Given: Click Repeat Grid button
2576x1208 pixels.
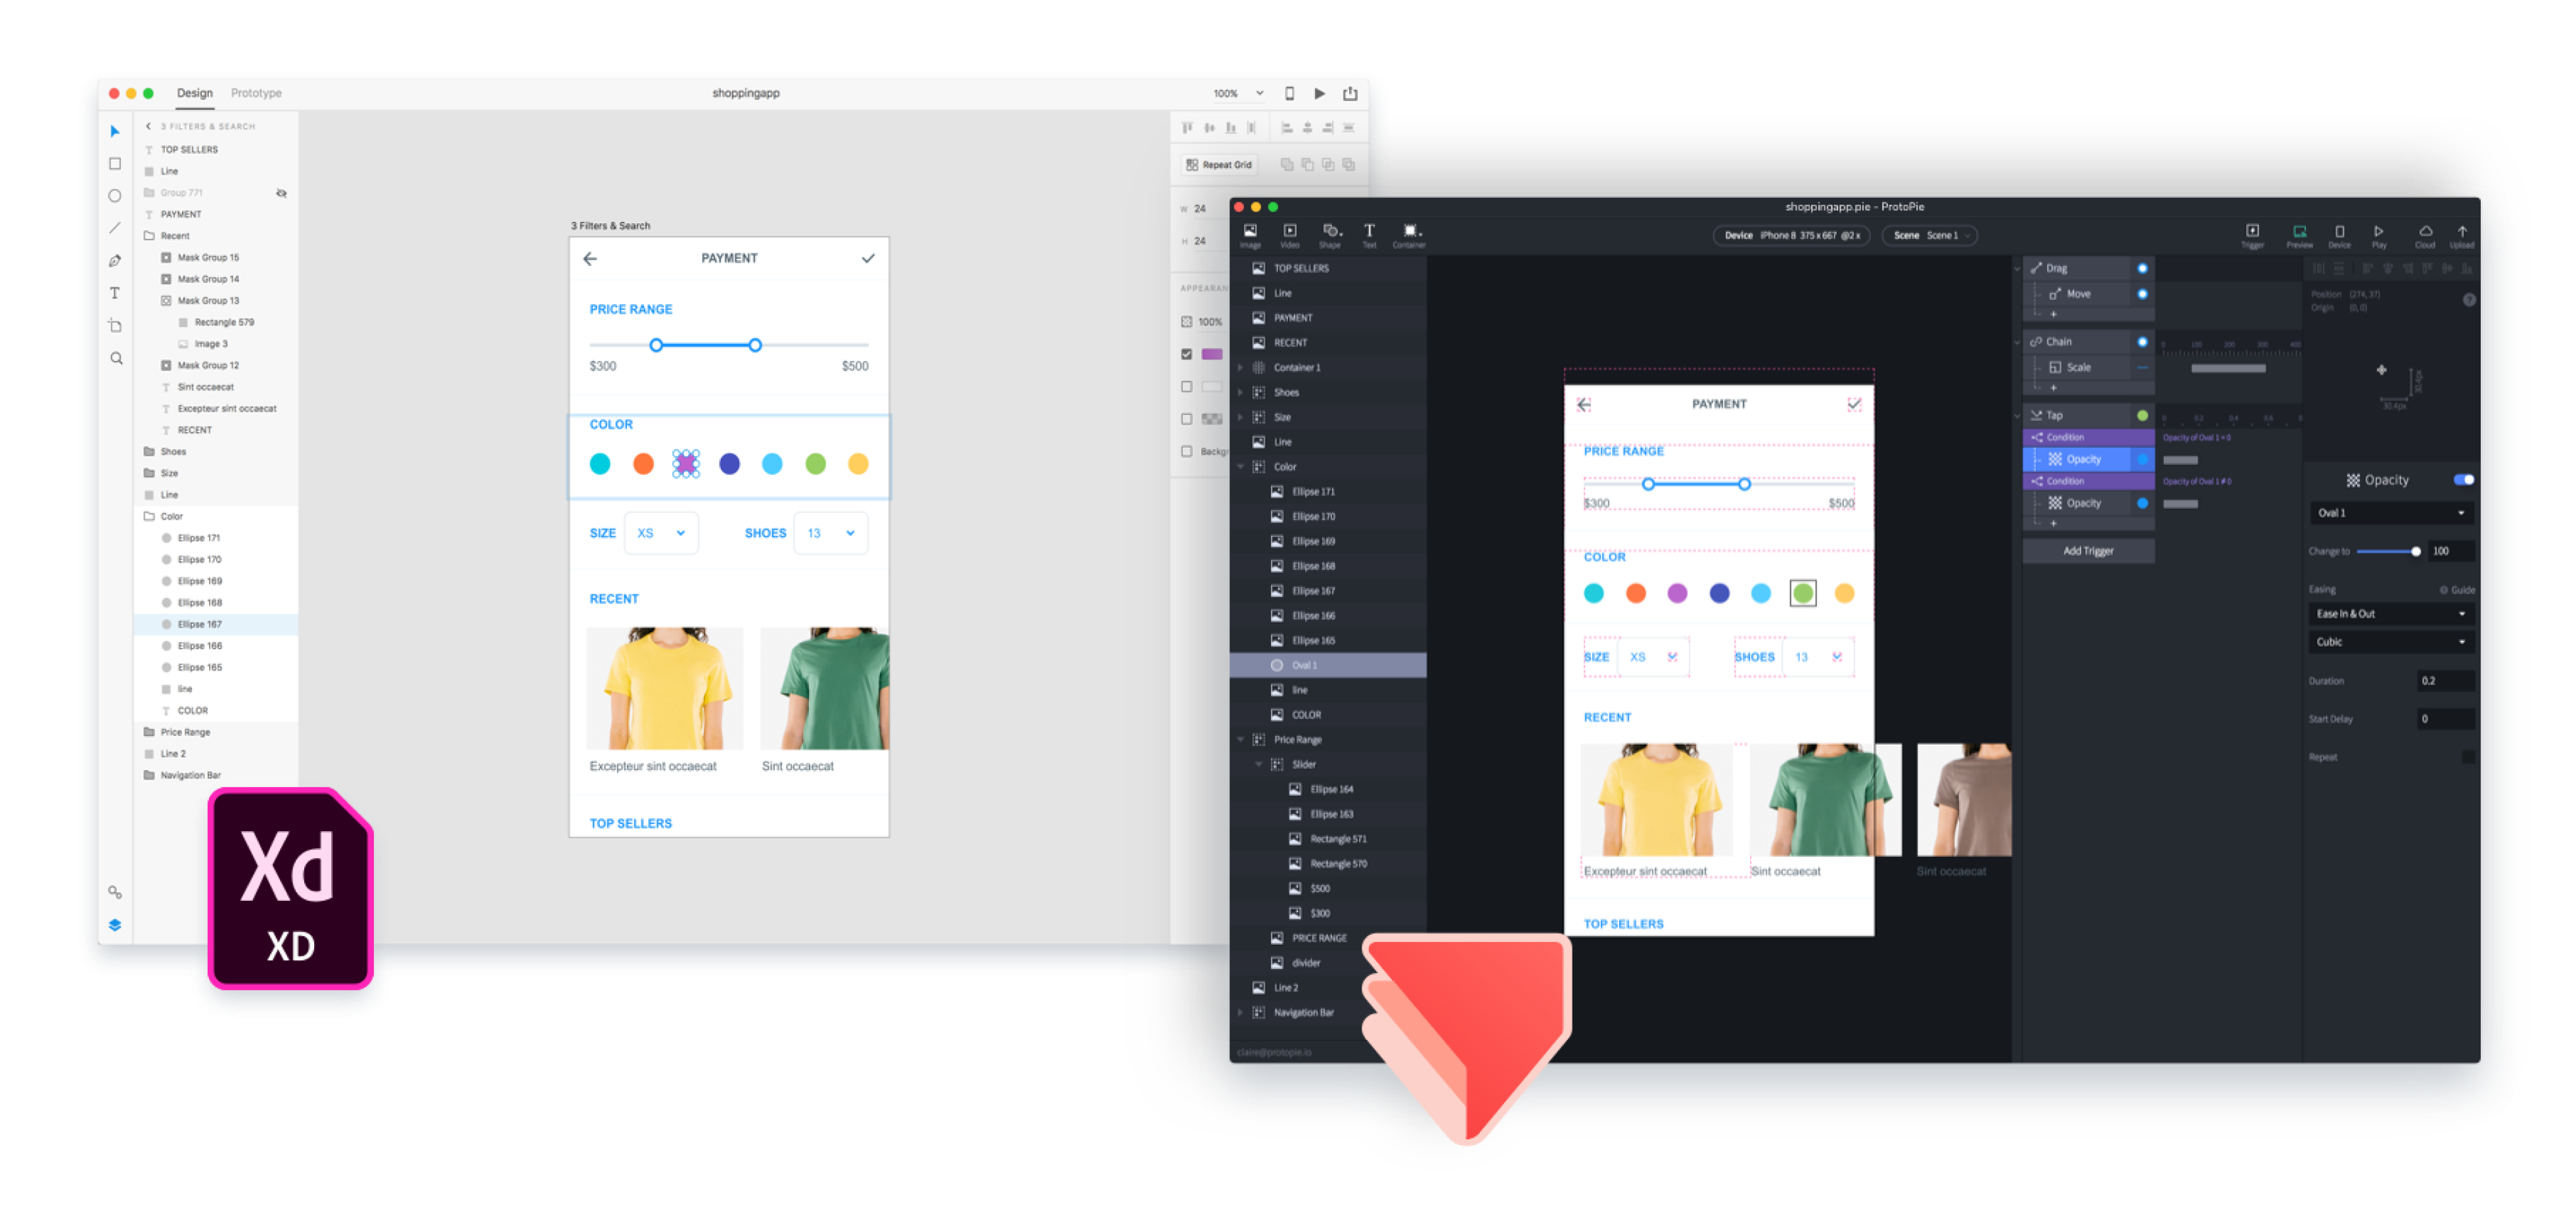Looking at the screenshot, I should [x=1218, y=165].
